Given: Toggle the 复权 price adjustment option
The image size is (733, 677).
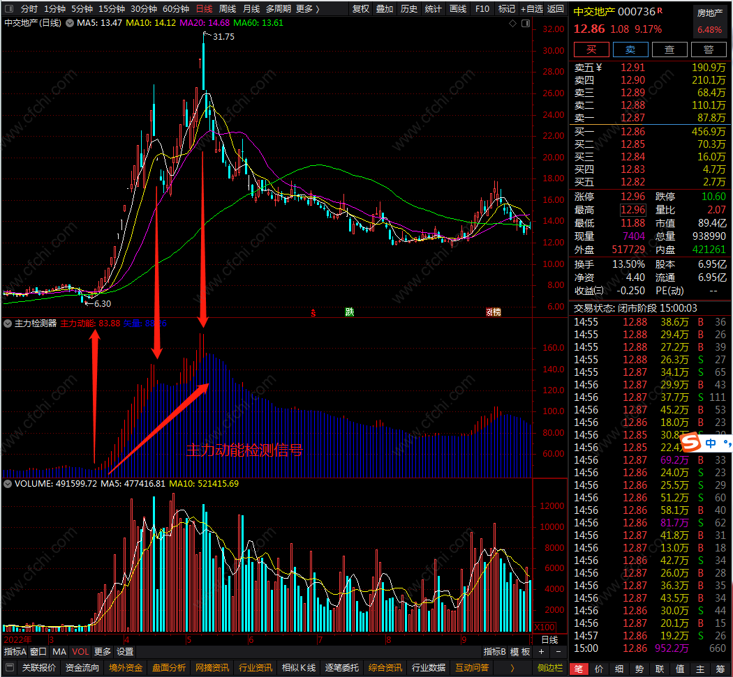Looking at the screenshot, I should point(360,8).
